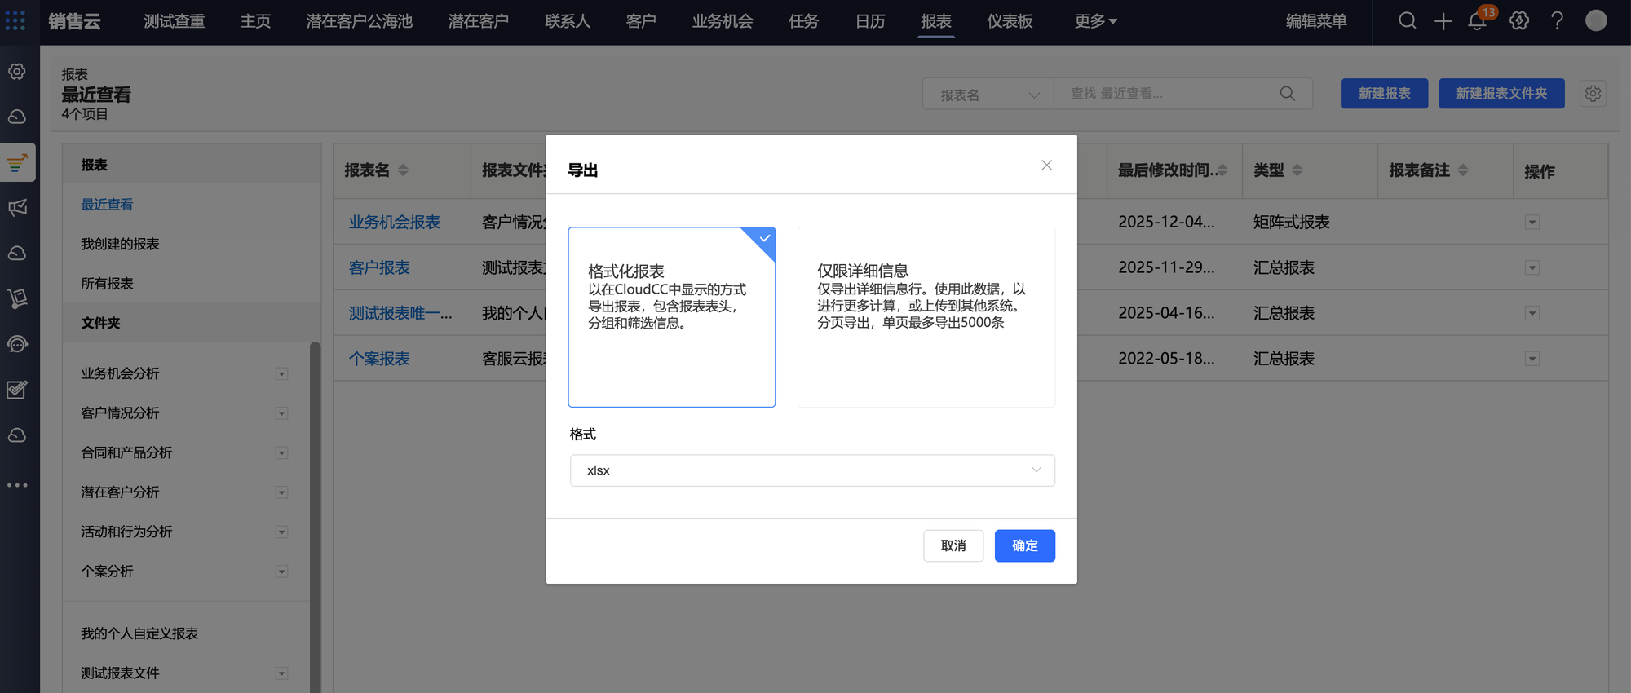Image resolution: width=1631 pixels, height=693 pixels.
Task: Open the help question mark icon
Action: 1557,21
